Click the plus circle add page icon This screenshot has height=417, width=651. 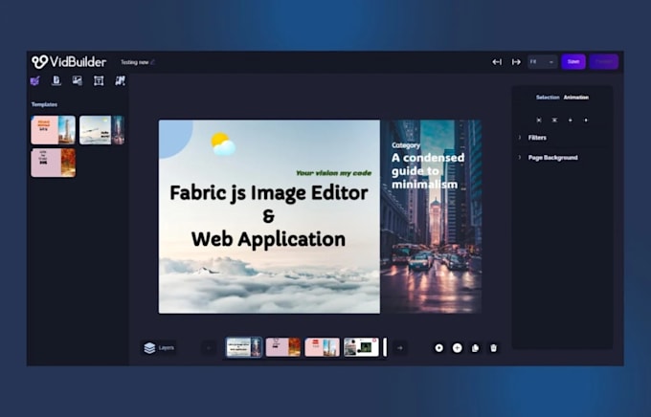(457, 348)
